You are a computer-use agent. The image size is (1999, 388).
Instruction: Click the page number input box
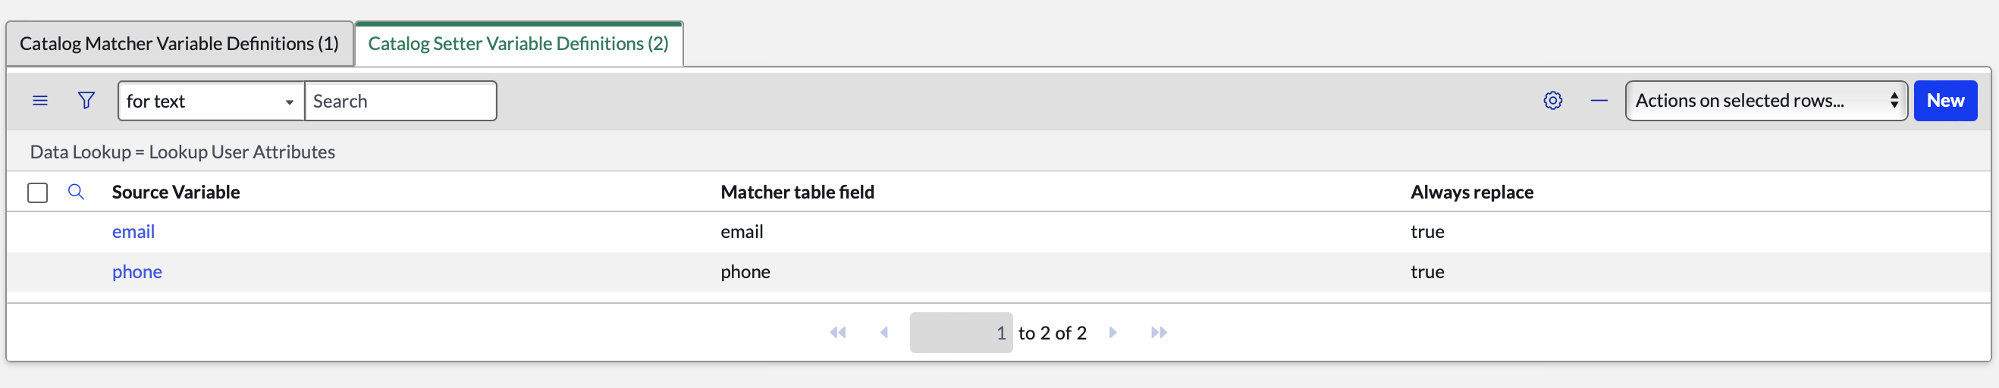tap(961, 333)
